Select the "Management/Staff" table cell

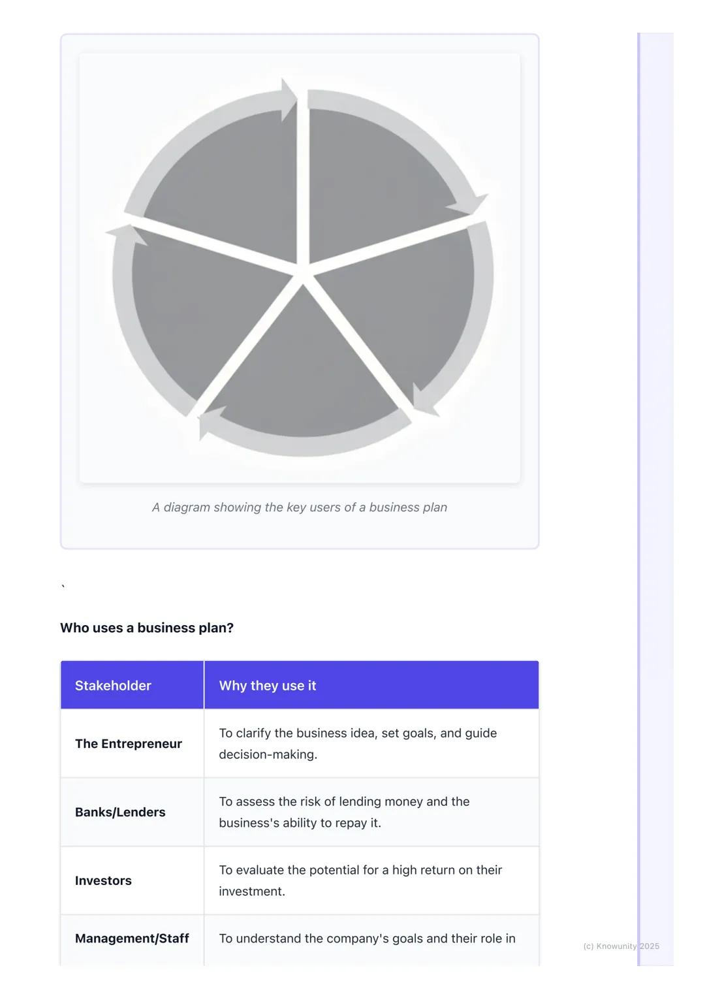click(x=132, y=939)
